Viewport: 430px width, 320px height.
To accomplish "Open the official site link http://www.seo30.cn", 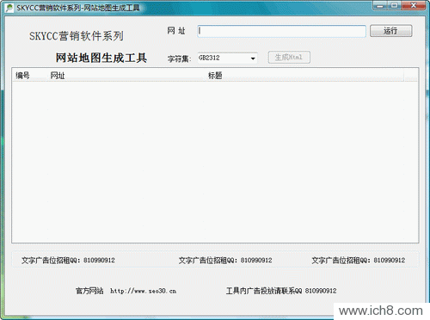I will [x=144, y=291].
